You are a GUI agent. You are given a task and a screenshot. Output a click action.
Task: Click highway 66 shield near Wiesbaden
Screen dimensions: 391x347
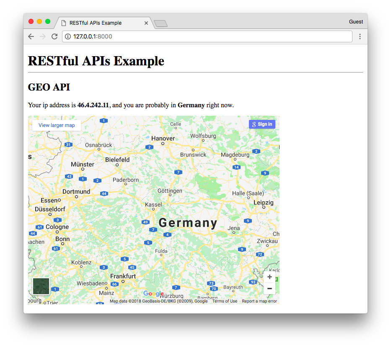pyautogui.click(x=114, y=284)
